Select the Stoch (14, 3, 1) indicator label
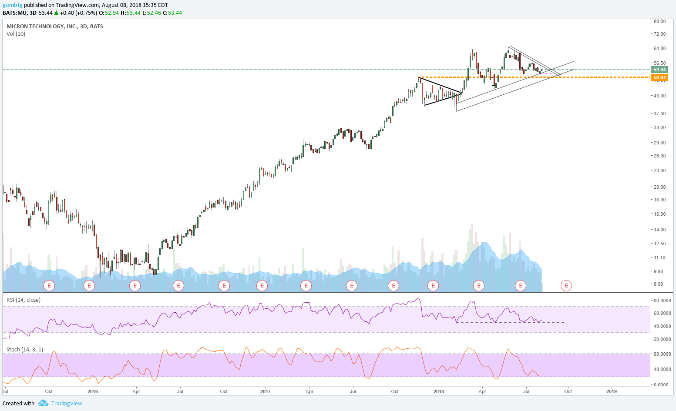 (x=25, y=350)
